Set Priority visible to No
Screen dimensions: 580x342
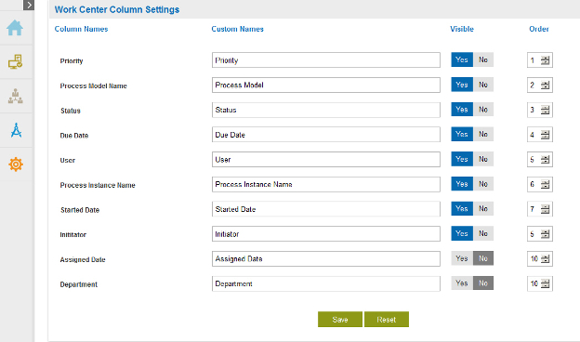click(x=483, y=59)
